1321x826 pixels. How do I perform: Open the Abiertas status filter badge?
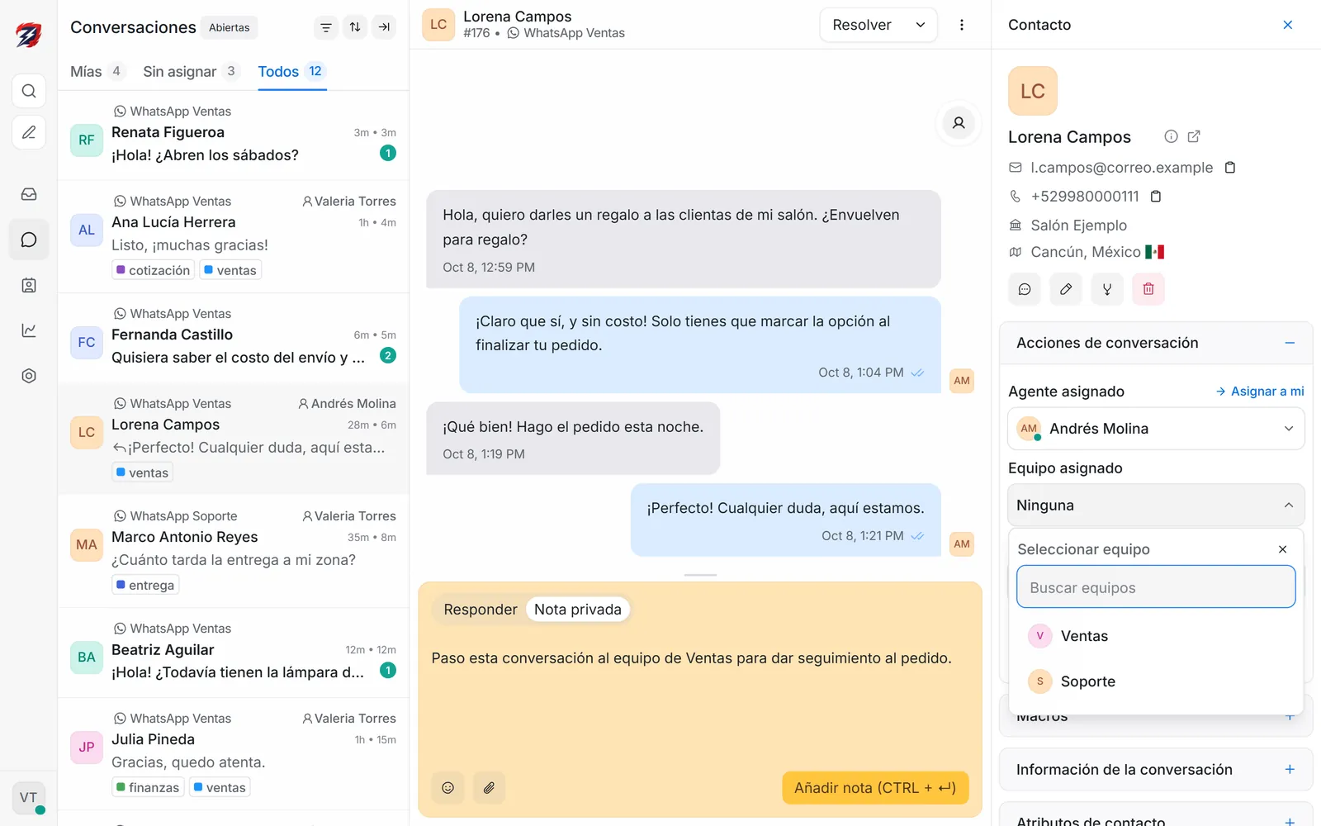[x=230, y=27]
